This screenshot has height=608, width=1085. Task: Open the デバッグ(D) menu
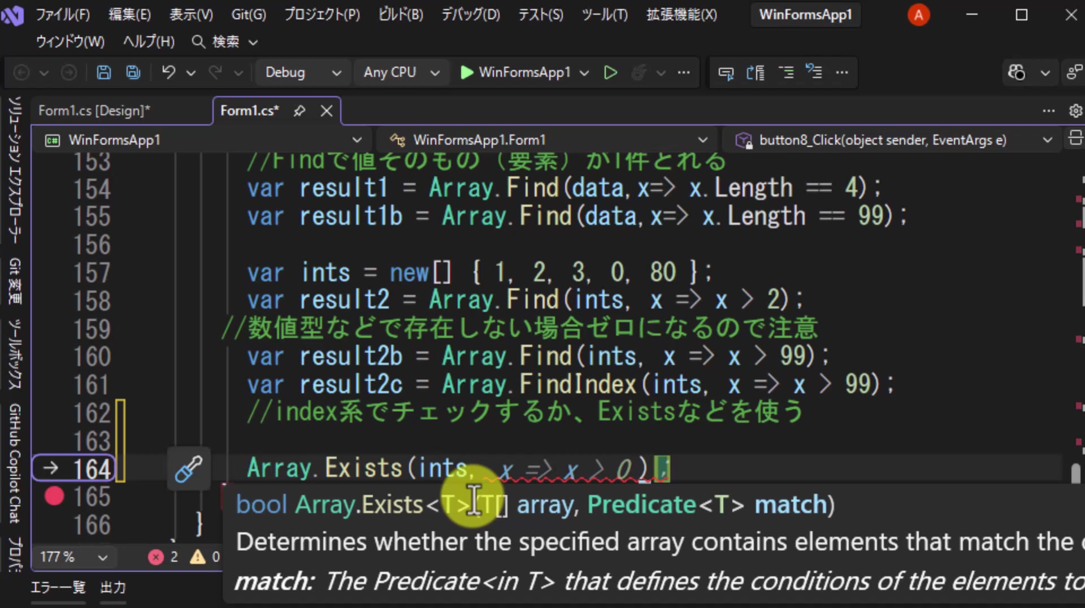(x=471, y=15)
